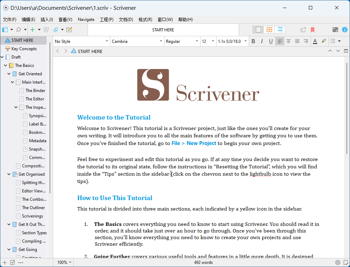This screenshot has height=267, width=350.
Task: Click the plus icon in binder footer
Action: tap(5, 262)
